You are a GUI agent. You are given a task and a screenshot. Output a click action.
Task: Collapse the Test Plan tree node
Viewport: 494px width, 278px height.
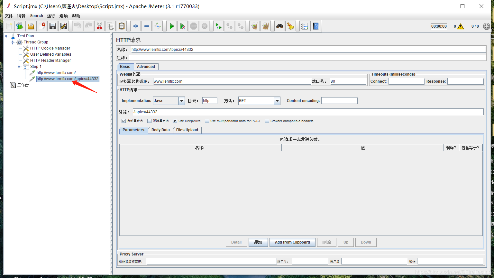click(6, 36)
